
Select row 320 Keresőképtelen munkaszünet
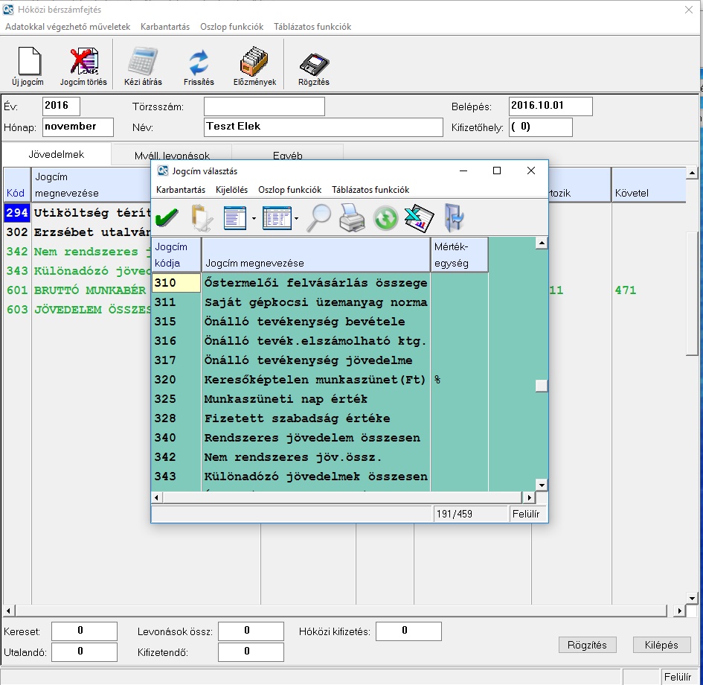tap(315, 380)
